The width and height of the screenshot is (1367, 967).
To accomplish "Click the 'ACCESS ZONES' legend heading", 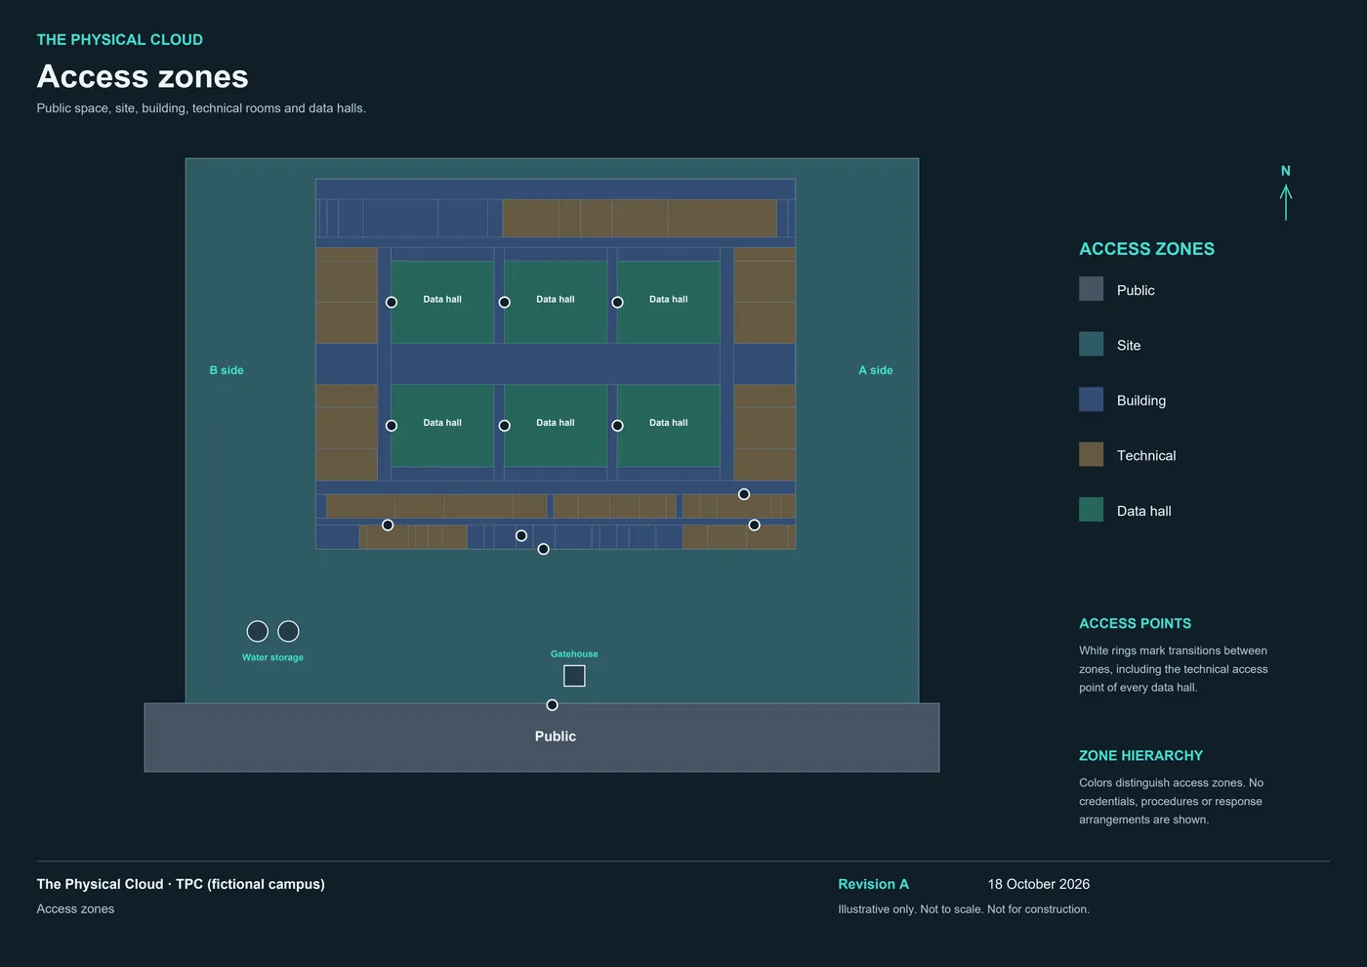I will 1147,249.
